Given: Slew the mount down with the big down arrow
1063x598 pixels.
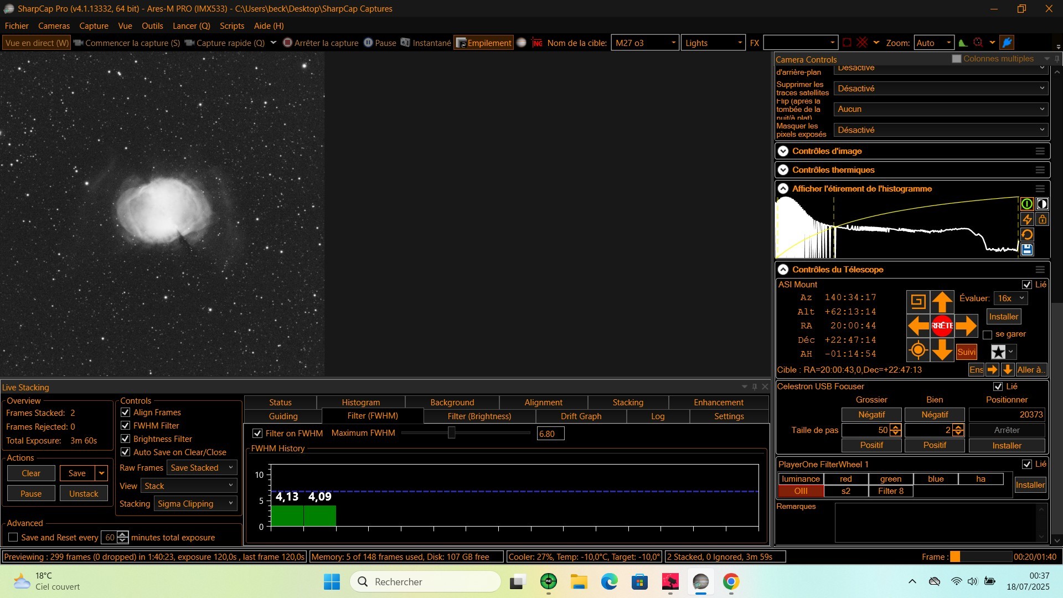Looking at the screenshot, I should click(942, 350).
